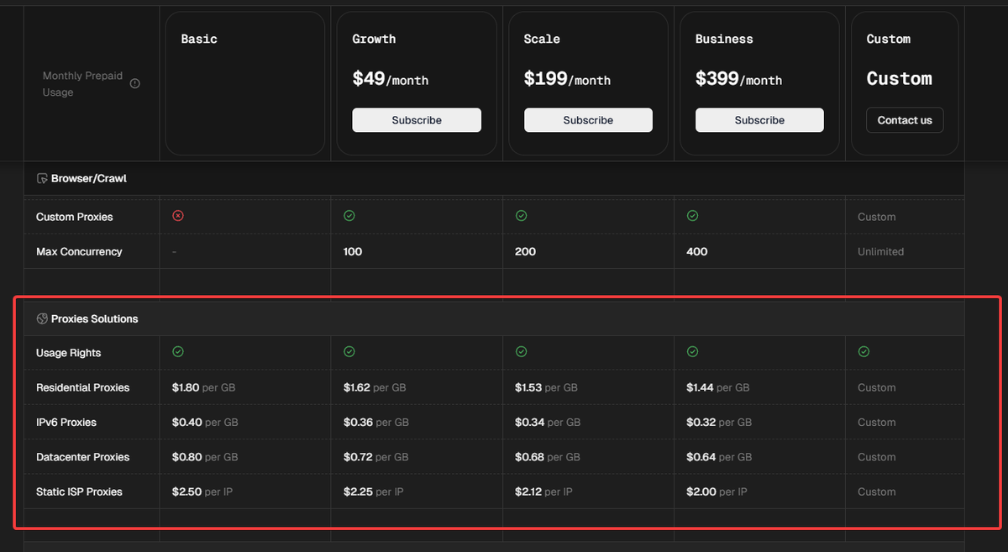Click the Residential Proxies row label
This screenshot has width=1008, height=552.
click(82, 387)
